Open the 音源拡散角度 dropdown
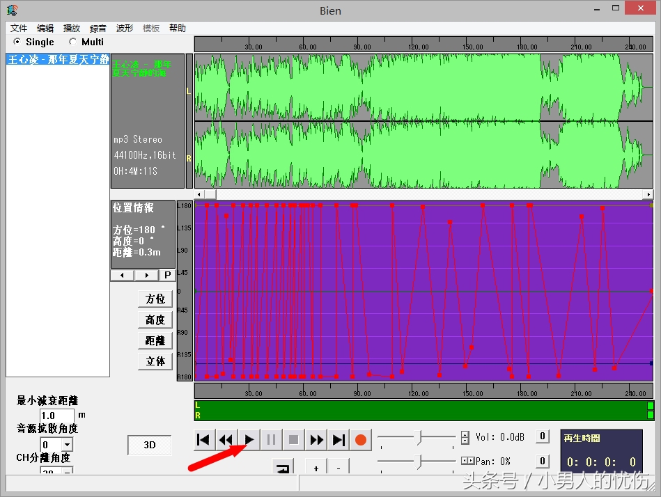The width and height of the screenshot is (661, 497). 67,445
